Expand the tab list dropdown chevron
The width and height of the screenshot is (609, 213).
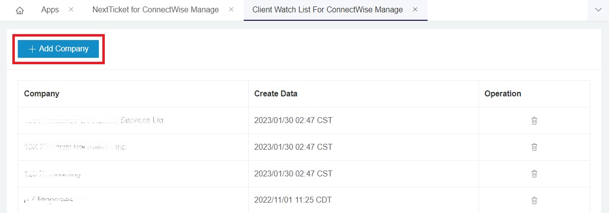coord(598,10)
